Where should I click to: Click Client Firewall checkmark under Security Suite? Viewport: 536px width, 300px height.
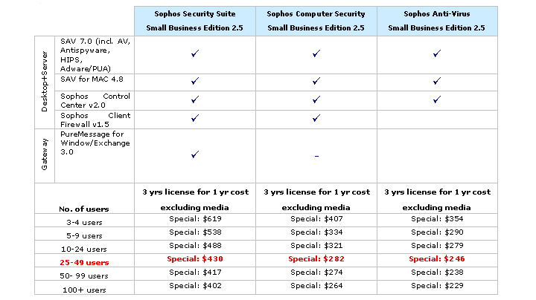coord(195,117)
